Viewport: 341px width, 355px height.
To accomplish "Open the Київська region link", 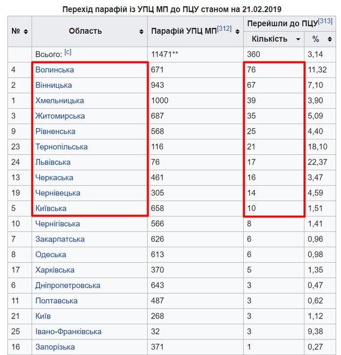I will click(x=51, y=208).
